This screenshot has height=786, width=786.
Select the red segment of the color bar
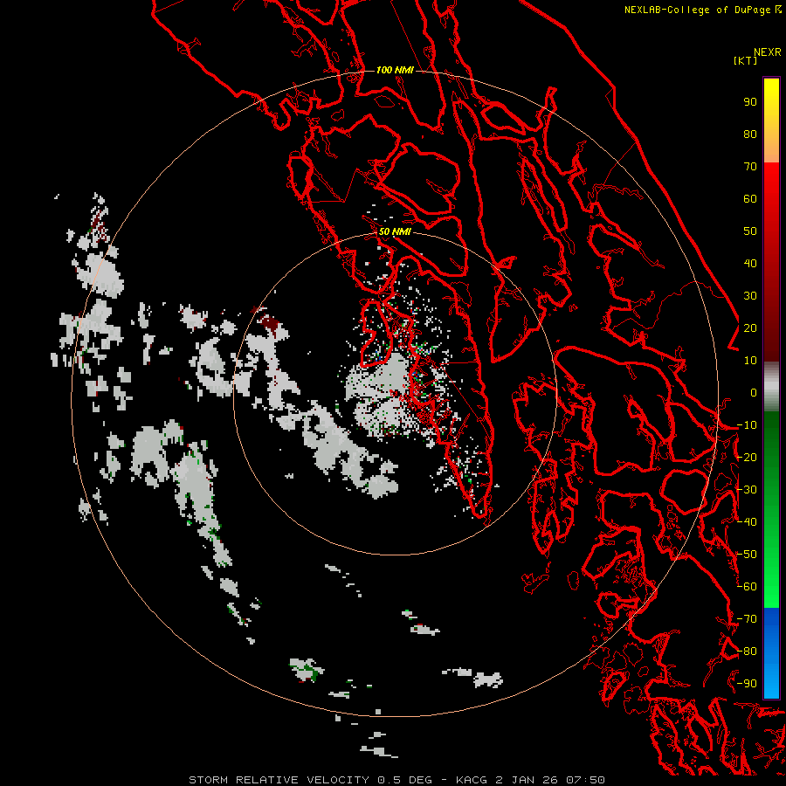[771, 262]
